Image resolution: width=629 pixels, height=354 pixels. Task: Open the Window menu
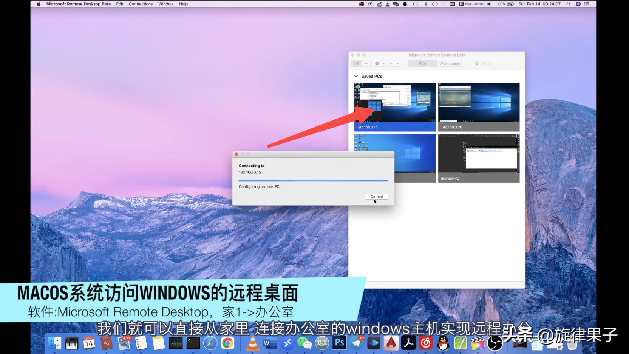[x=166, y=4]
